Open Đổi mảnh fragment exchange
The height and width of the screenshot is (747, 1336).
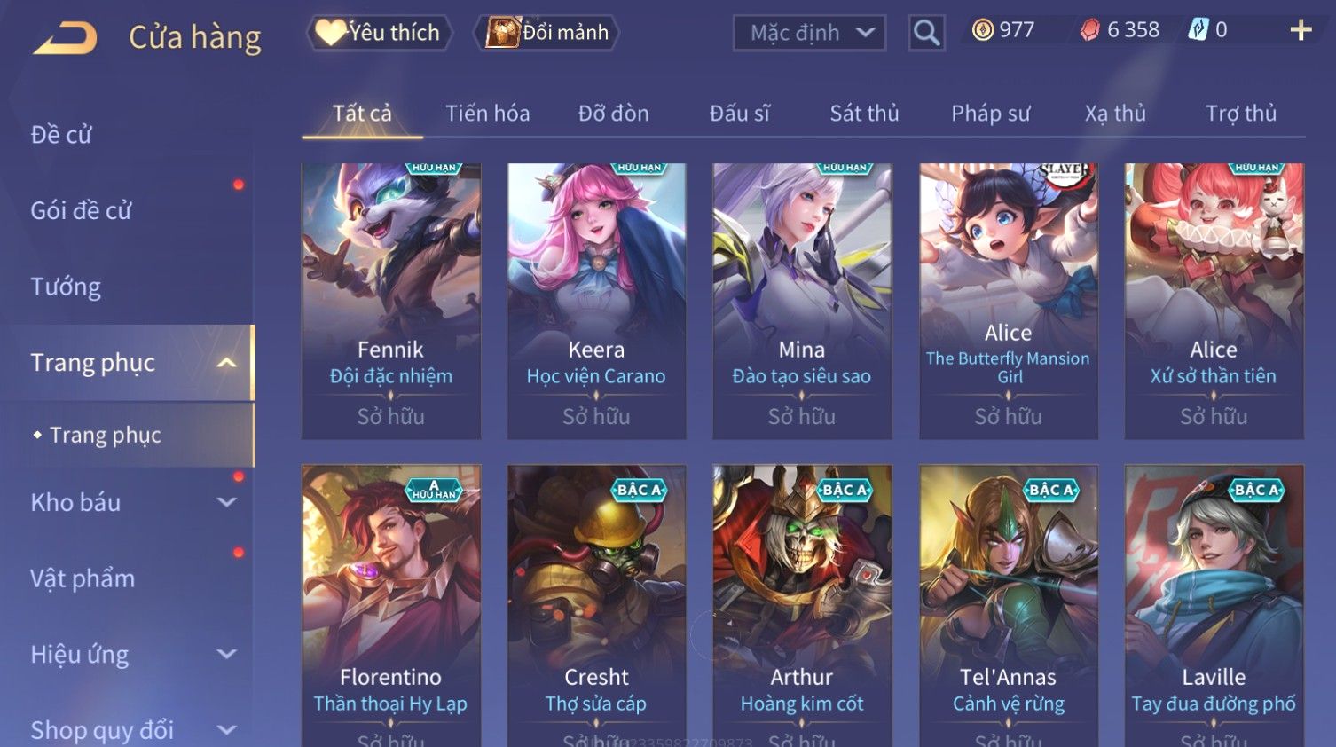[546, 33]
